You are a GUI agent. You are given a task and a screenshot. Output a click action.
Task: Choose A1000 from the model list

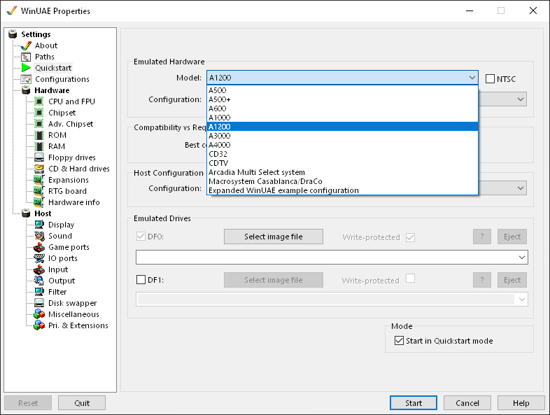[x=342, y=118]
